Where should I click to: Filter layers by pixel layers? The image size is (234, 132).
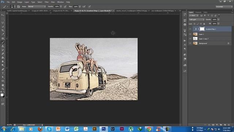coord(201,15)
